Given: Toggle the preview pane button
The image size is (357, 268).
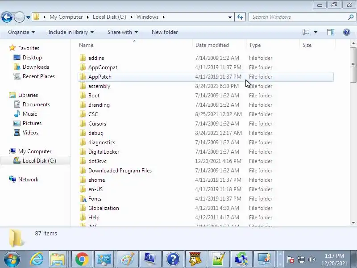Looking at the screenshot, I should [x=331, y=32].
